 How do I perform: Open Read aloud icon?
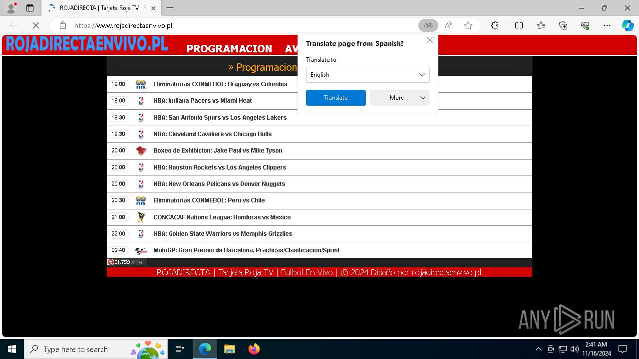point(448,25)
